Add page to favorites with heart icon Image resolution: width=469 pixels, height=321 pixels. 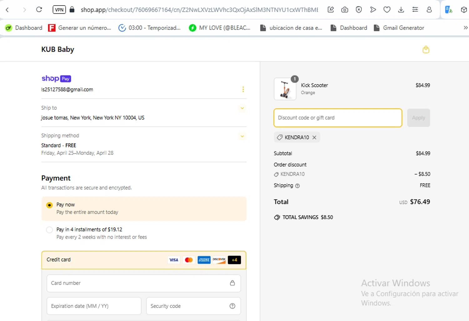coord(387,10)
